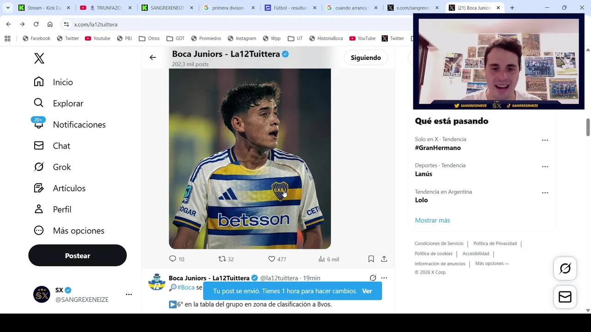Click Ver in post sent notification
This screenshot has width=591, height=332.
pyautogui.click(x=367, y=291)
